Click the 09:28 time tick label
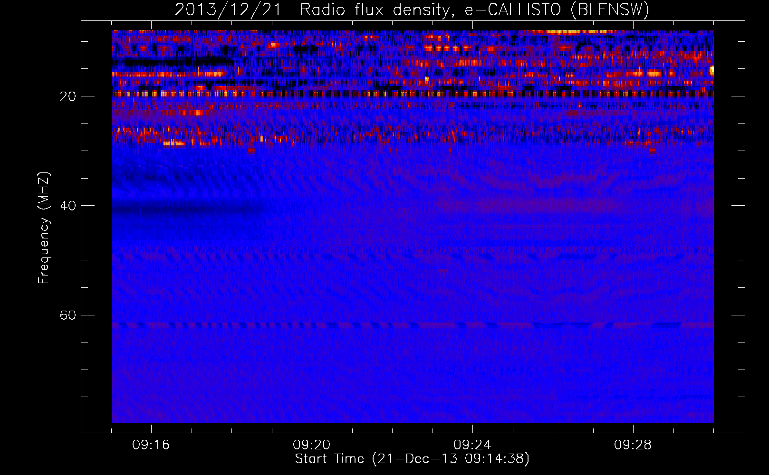 point(633,445)
